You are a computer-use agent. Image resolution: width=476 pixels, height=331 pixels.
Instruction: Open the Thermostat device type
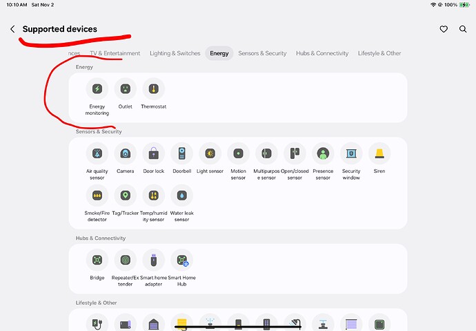pos(154,88)
